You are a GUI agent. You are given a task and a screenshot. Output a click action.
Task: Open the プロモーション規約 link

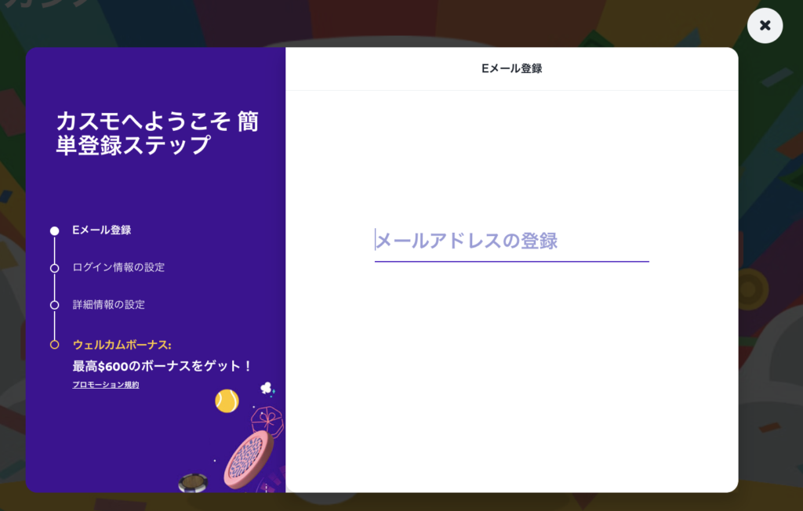[x=106, y=385]
